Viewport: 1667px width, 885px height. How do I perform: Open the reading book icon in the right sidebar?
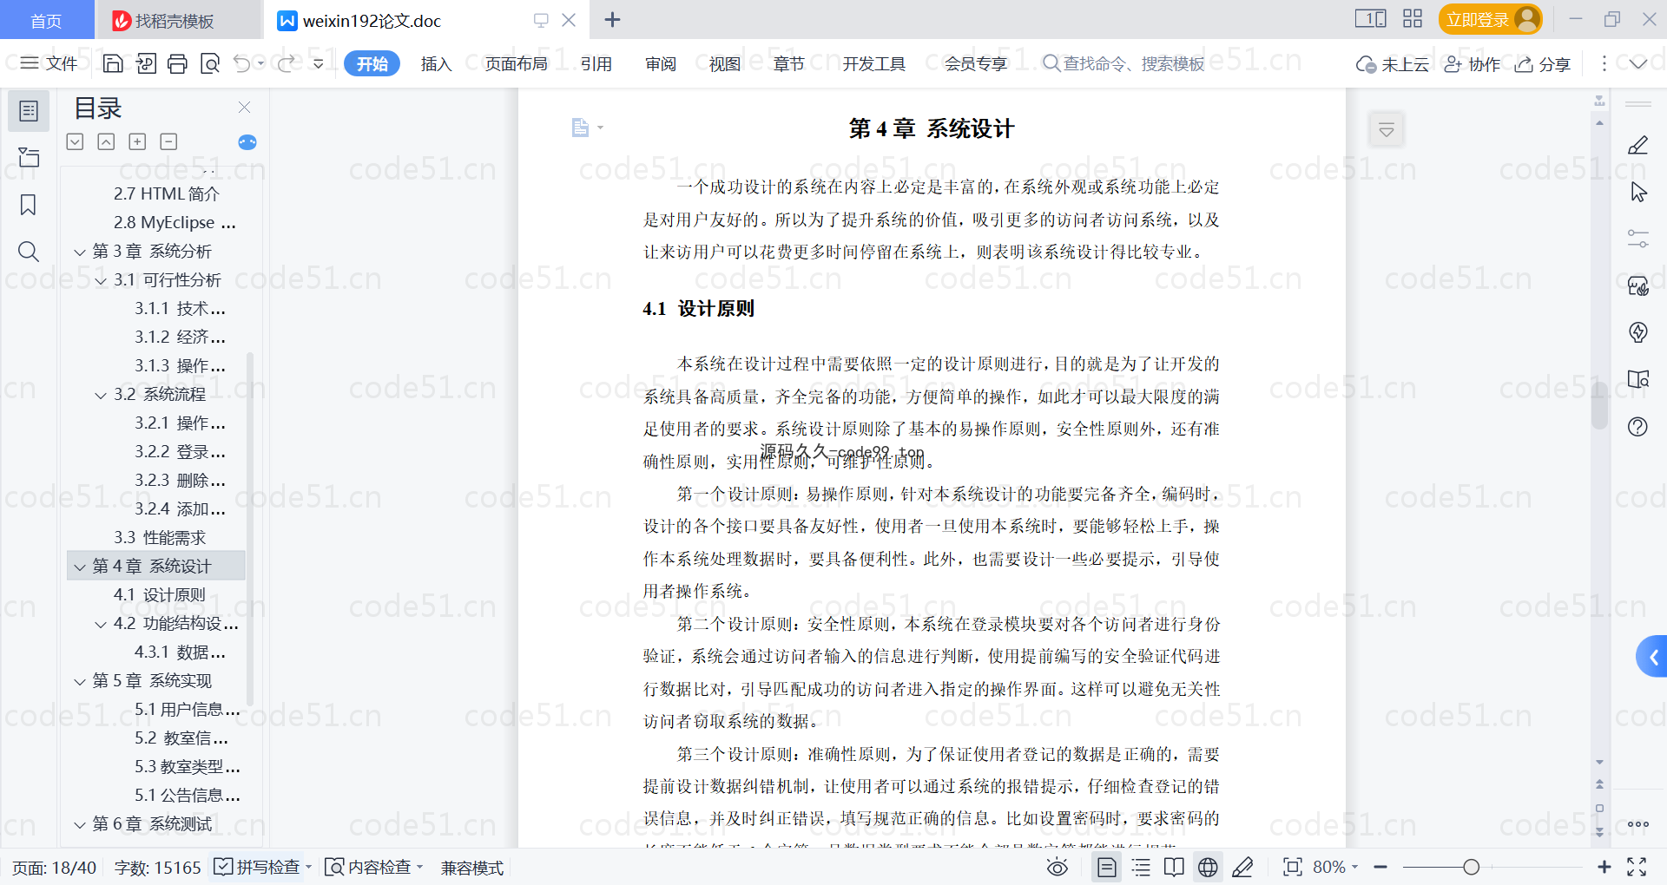(x=1637, y=379)
